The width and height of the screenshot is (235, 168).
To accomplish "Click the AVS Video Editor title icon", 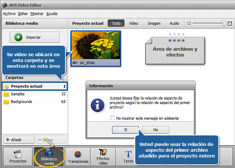I will tap(5, 5).
